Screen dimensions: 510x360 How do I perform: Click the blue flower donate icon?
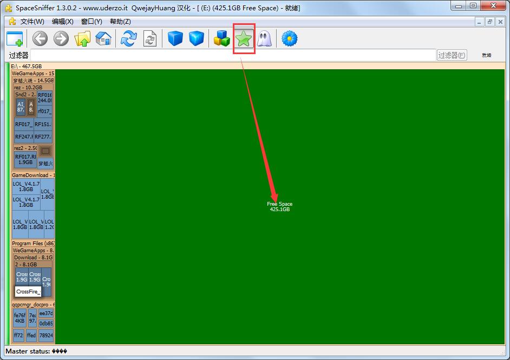(289, 38)
